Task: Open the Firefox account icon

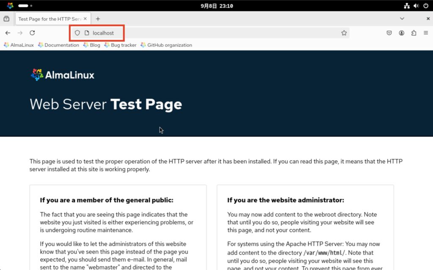Action: 402,33
